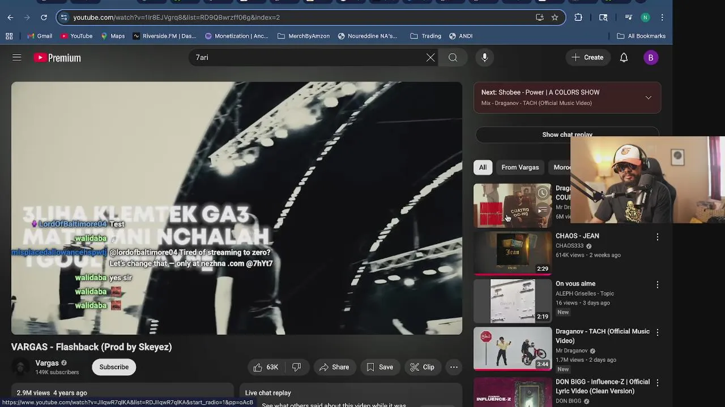Open Trading bookmarks folder
725x407 pixels.
pos(425,36)
